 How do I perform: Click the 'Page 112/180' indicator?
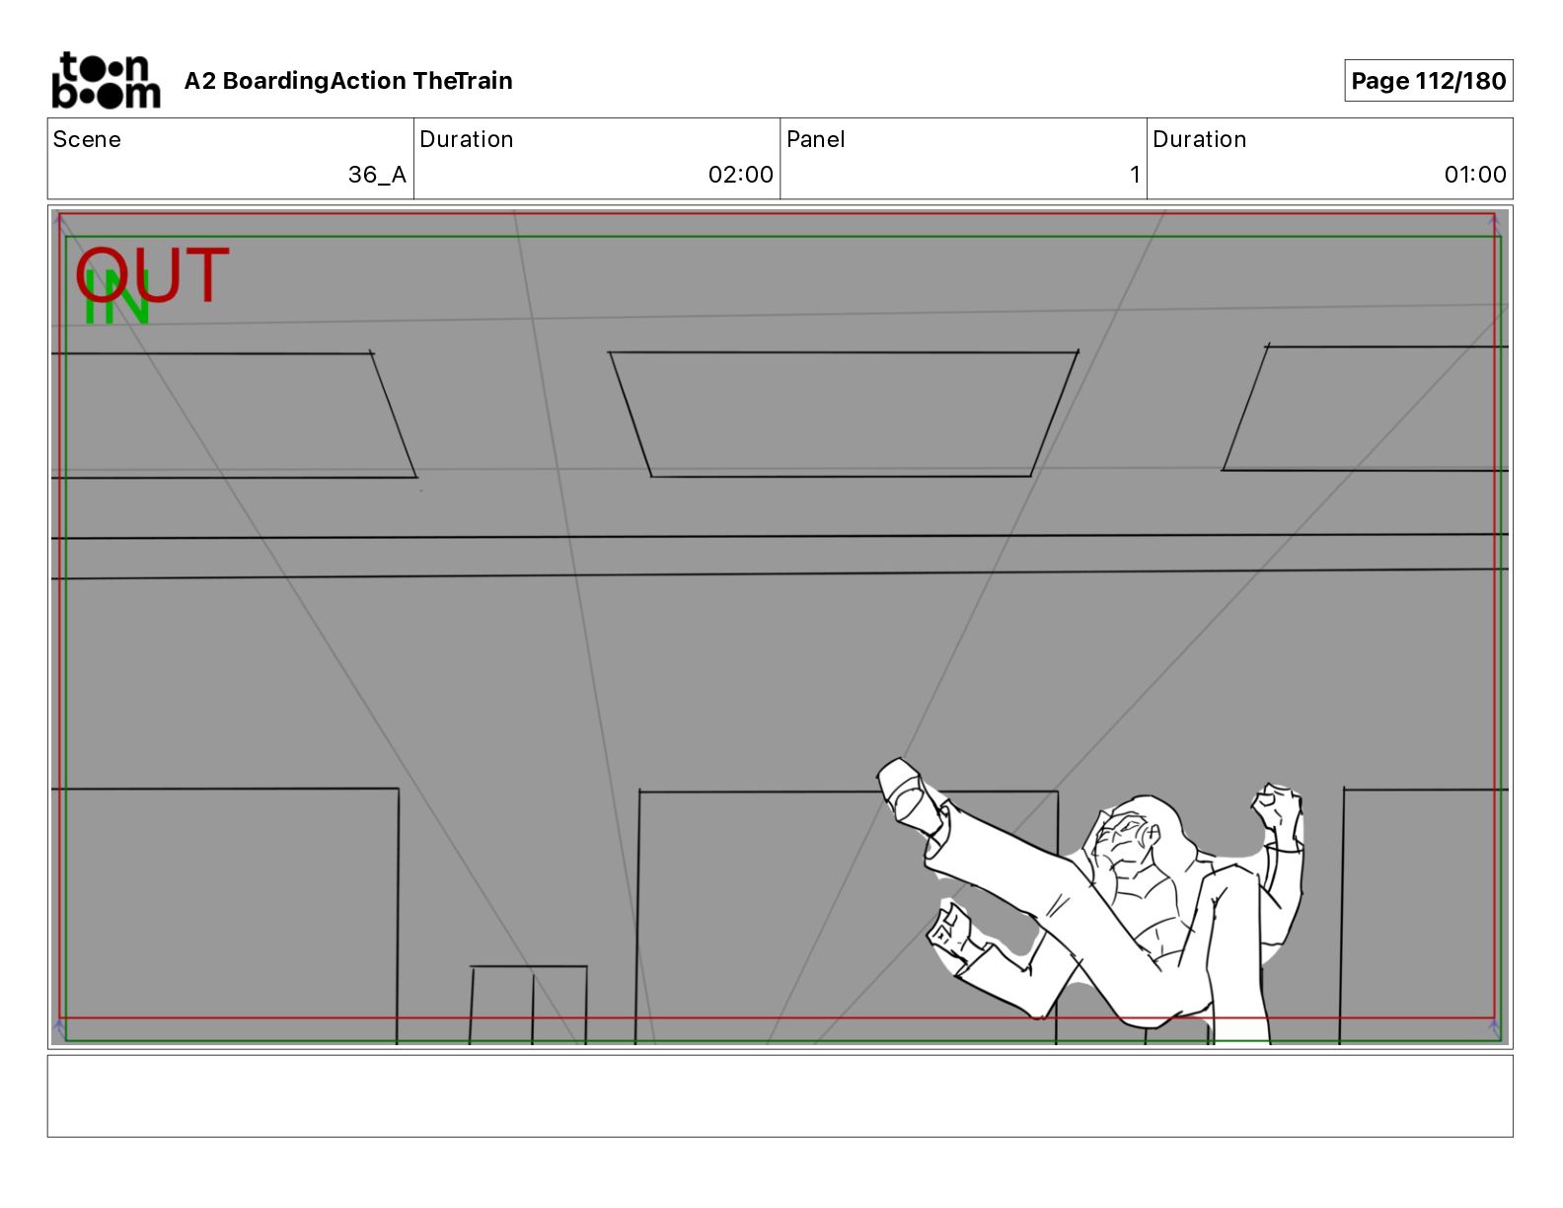tap(1428, 81)
